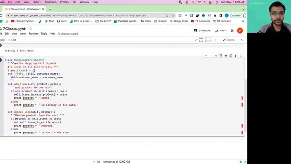Viewport: 291px width, 164px height.
Task: Open the BM Oct 22 bookmark folder
Action: coord(103,21)
